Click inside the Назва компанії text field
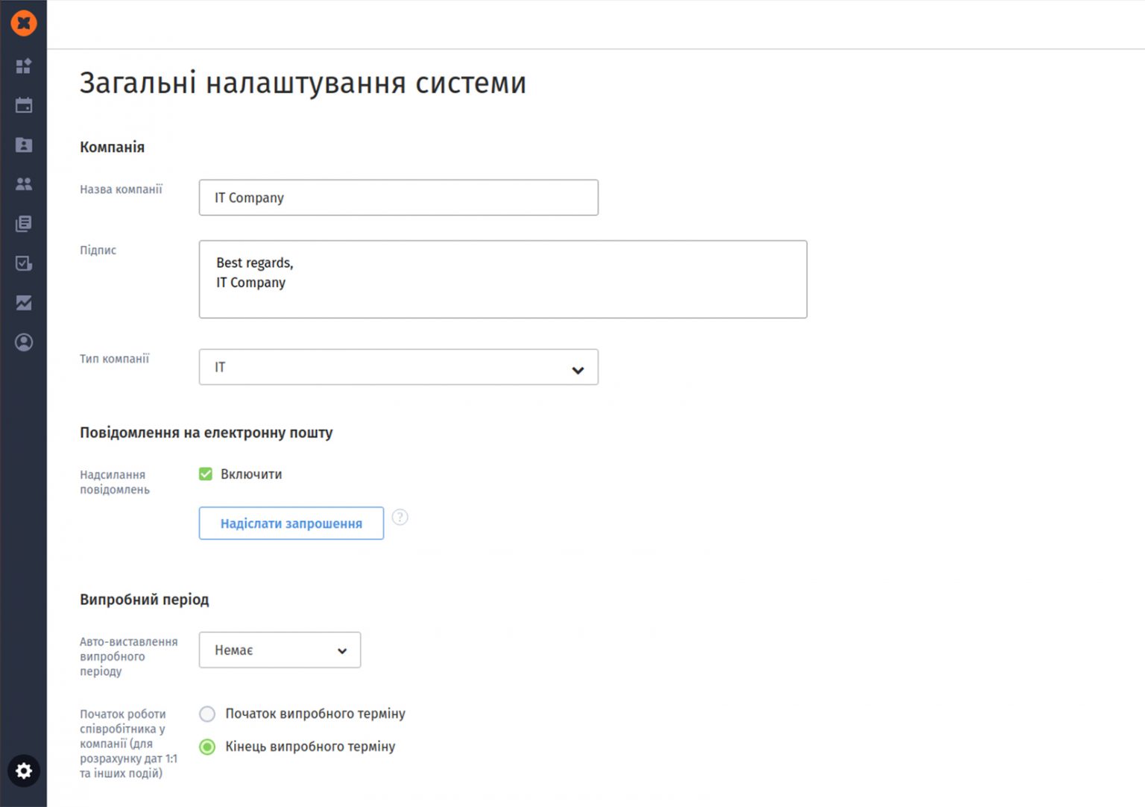1145x807 pixels. click(x=399, y=198)
